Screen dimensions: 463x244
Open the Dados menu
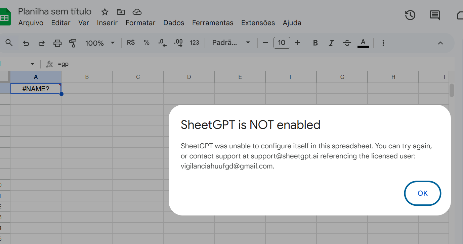click(x=174, y=23)
